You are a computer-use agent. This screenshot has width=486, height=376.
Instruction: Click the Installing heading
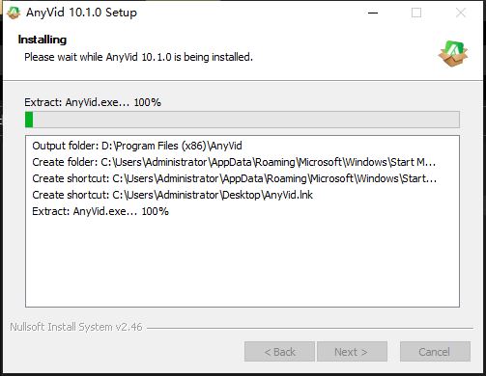click(x=43, y=40)
